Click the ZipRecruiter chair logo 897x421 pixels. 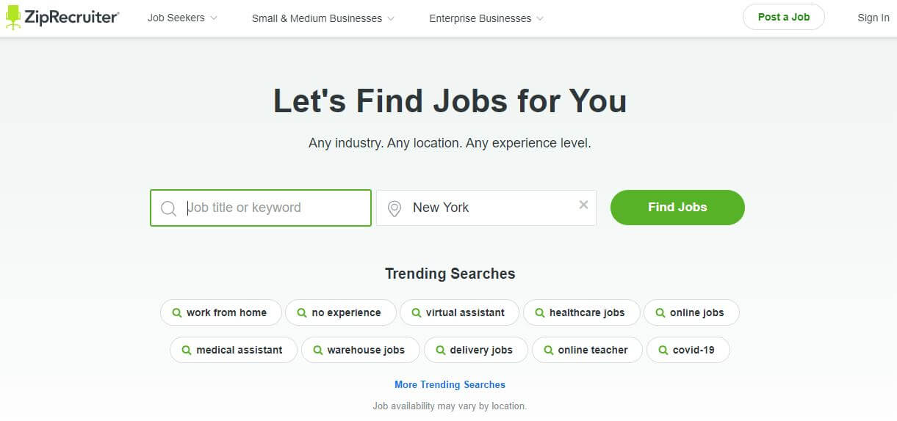12,18
